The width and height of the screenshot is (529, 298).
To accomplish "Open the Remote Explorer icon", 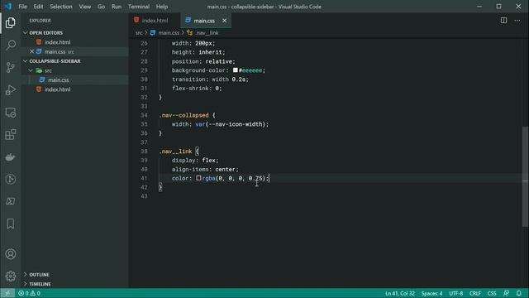I will coord(11,113).
